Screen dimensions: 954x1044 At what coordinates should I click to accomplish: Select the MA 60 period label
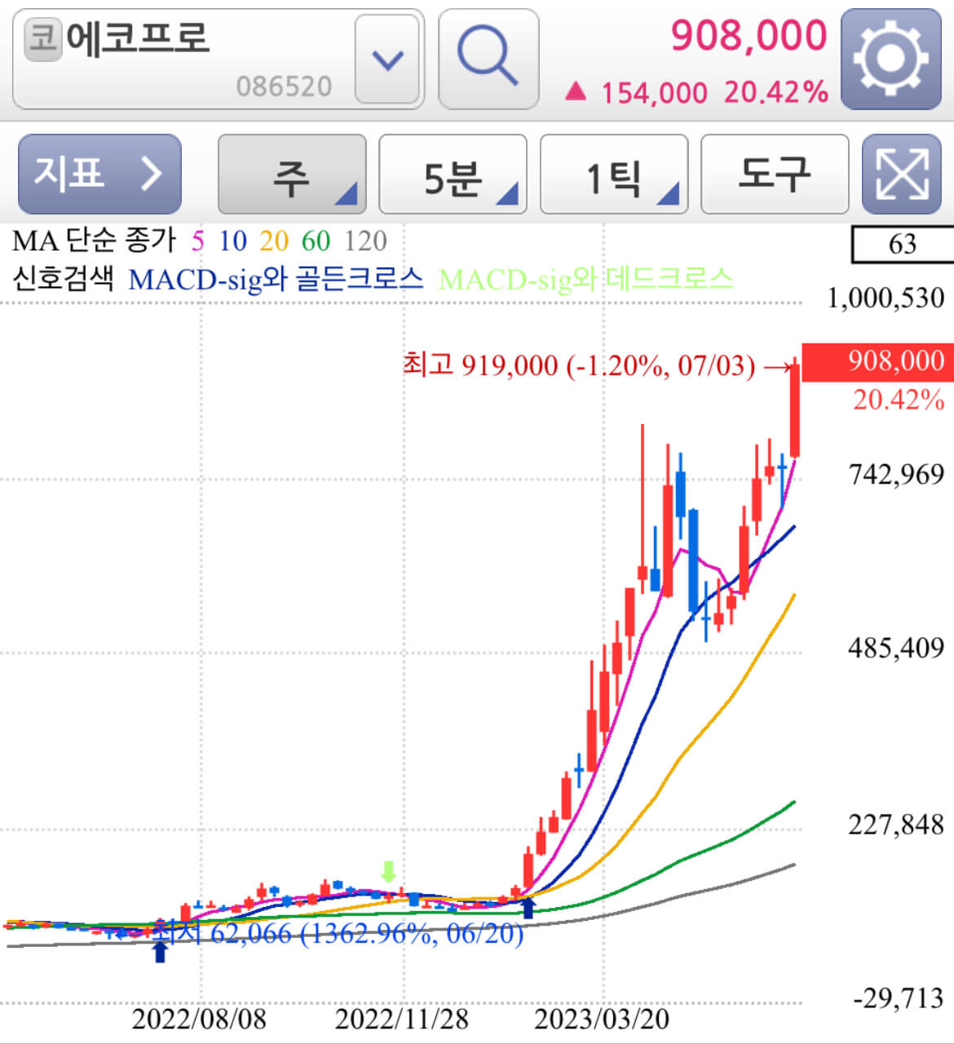[x=316, y=241]
